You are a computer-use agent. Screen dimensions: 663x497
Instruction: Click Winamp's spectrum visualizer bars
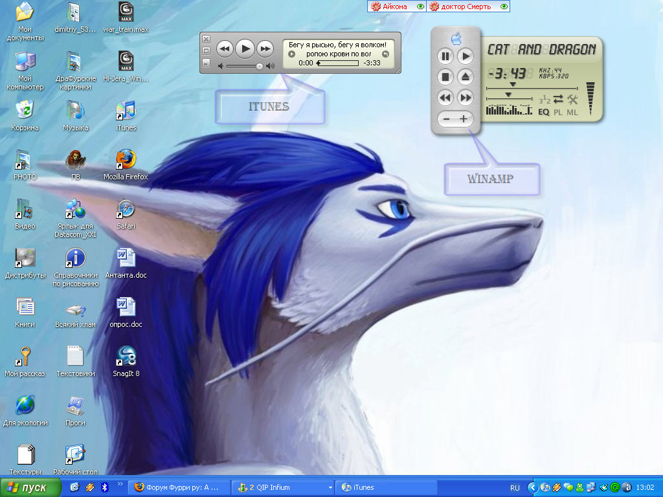(509, 109)
